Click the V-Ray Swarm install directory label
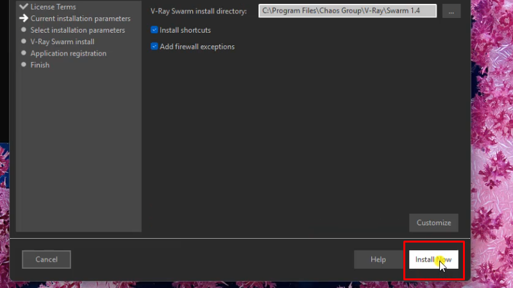Viewport: 513px width, 288px height. click(x=199, y=11)
